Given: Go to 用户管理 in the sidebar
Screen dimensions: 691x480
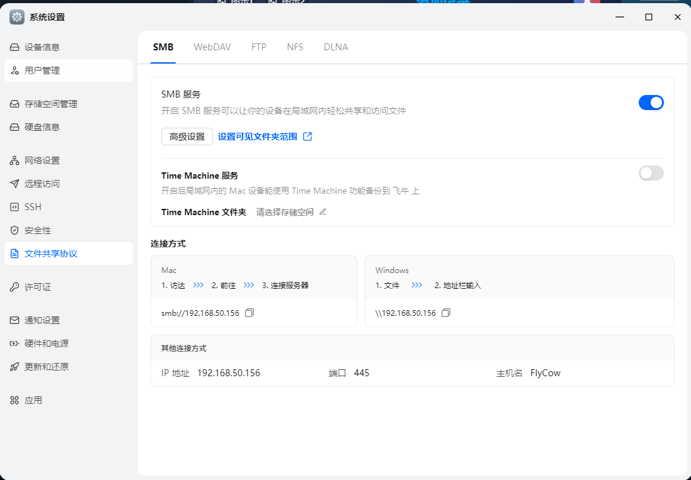Looking at the screenshot, I should pyautogui.click(x=42, y=70).
